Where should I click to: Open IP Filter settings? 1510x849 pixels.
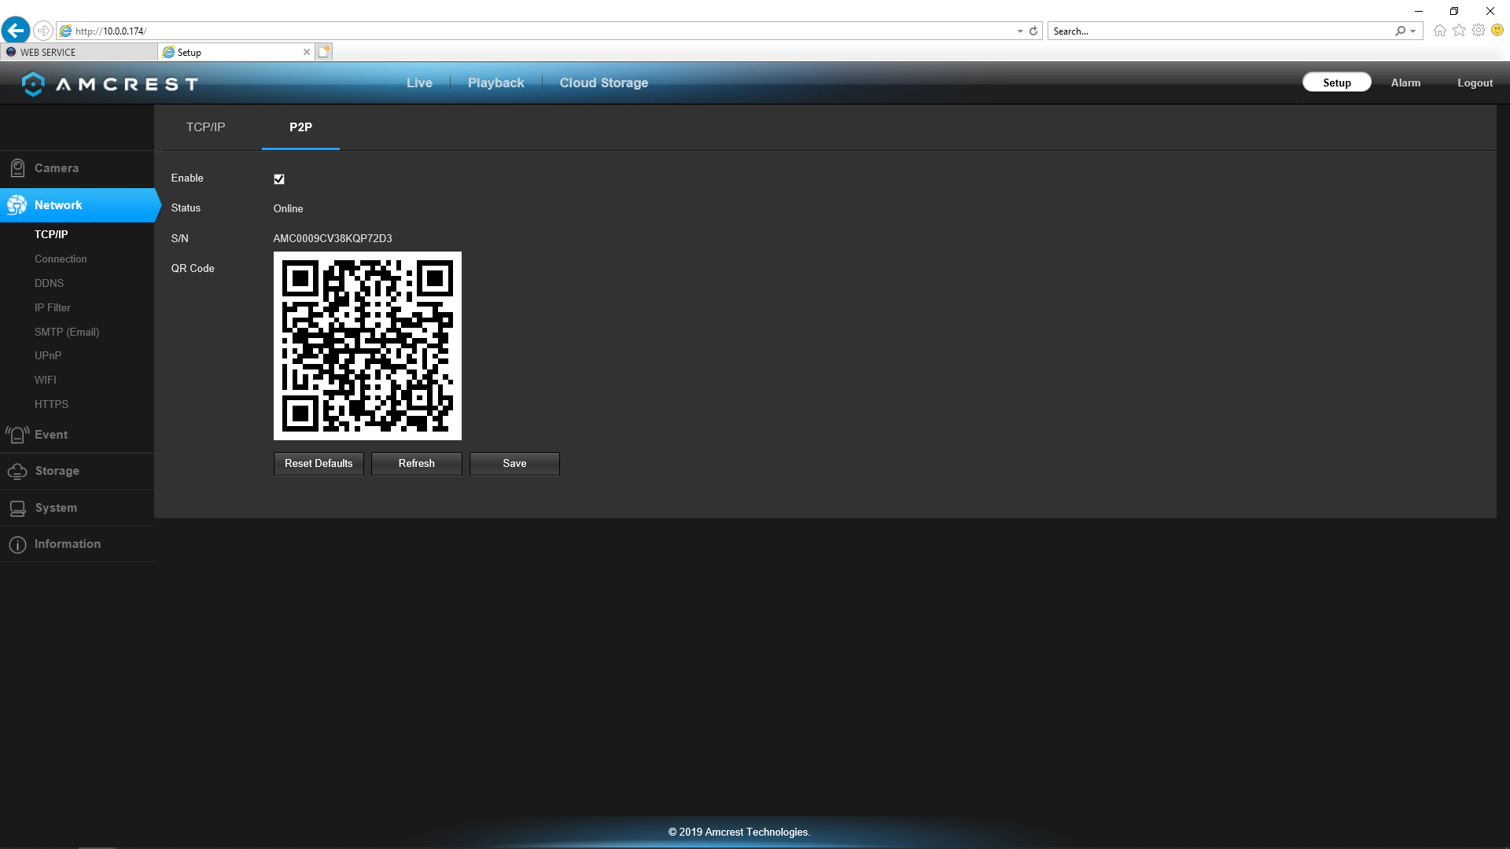52,307
